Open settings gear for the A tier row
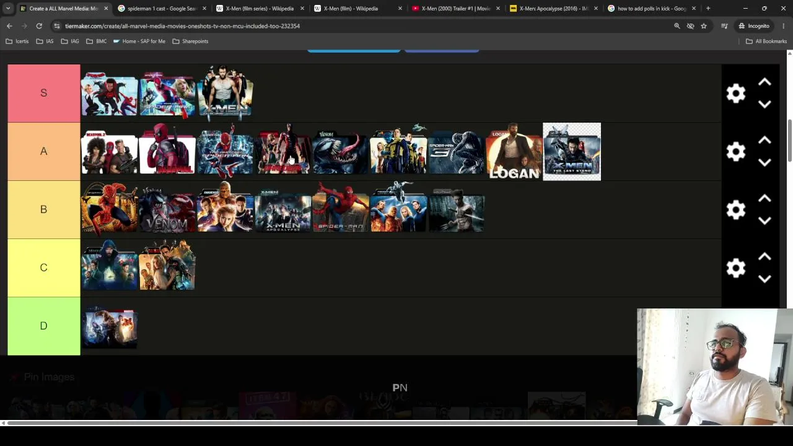 click(735, 151)
